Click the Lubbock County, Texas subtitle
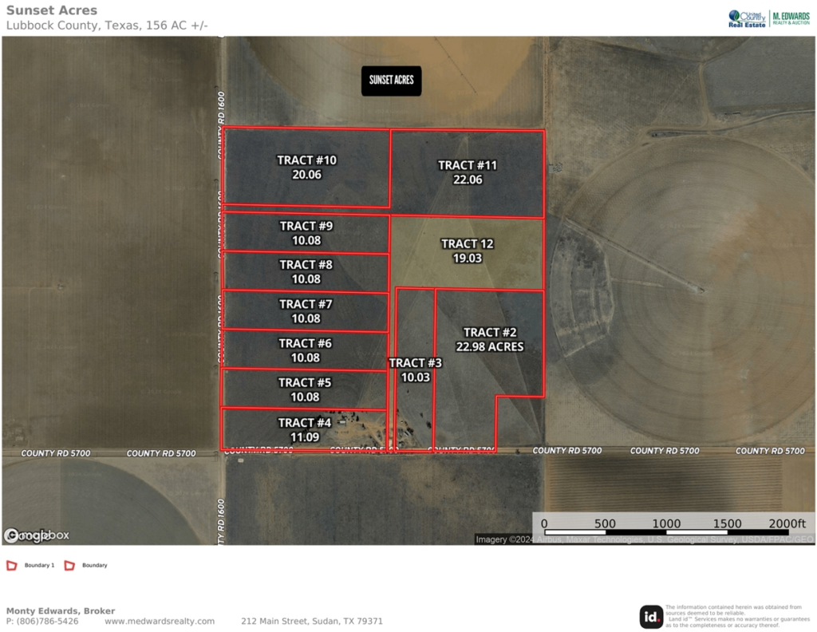 tap(106, 25)
